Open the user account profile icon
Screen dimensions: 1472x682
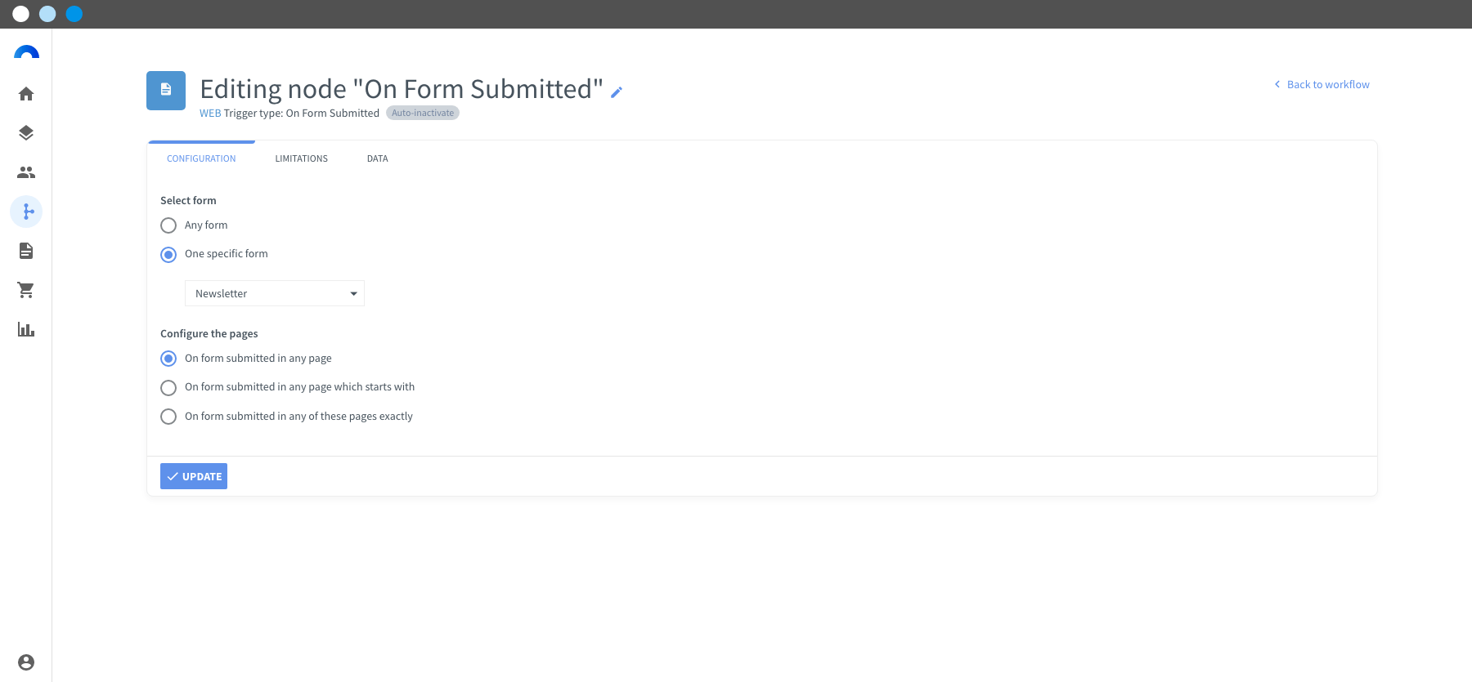pos(26,662)
